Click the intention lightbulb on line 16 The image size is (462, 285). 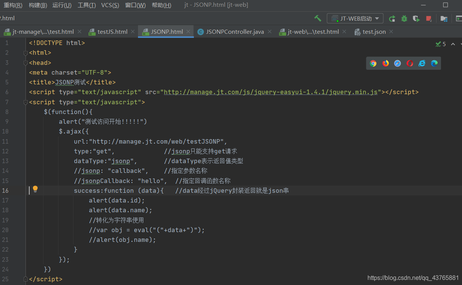coord(35,189)
